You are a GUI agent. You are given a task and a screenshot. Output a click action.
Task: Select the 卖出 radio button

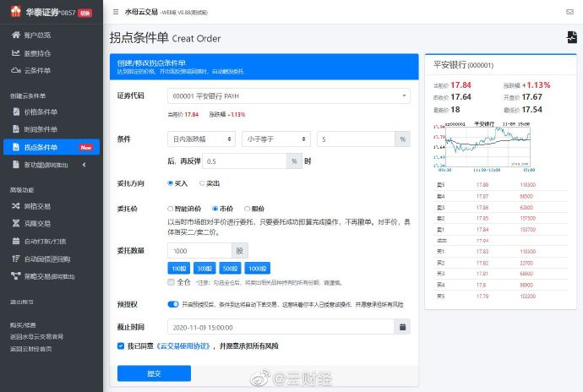(x=203, y=182)
